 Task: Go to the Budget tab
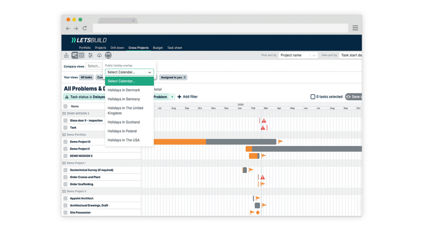(x=158, y=48)
